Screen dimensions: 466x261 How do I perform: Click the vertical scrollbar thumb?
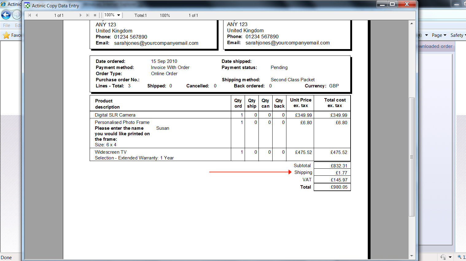tap(412, 157)
